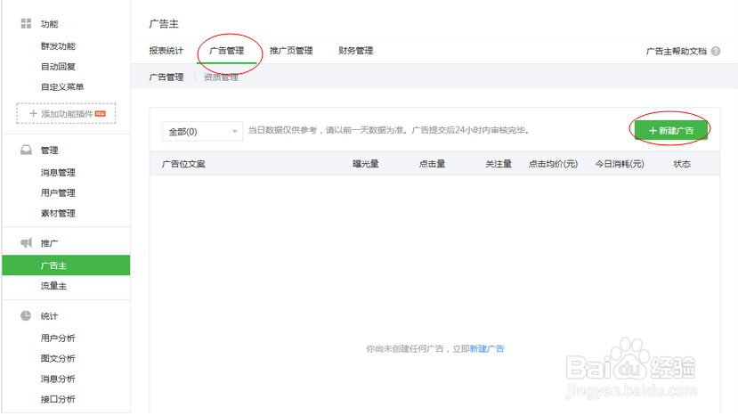Expand the 全部(0) filter dropdown
The width and height of the screenshot is (738, 416).
[202, 132]
